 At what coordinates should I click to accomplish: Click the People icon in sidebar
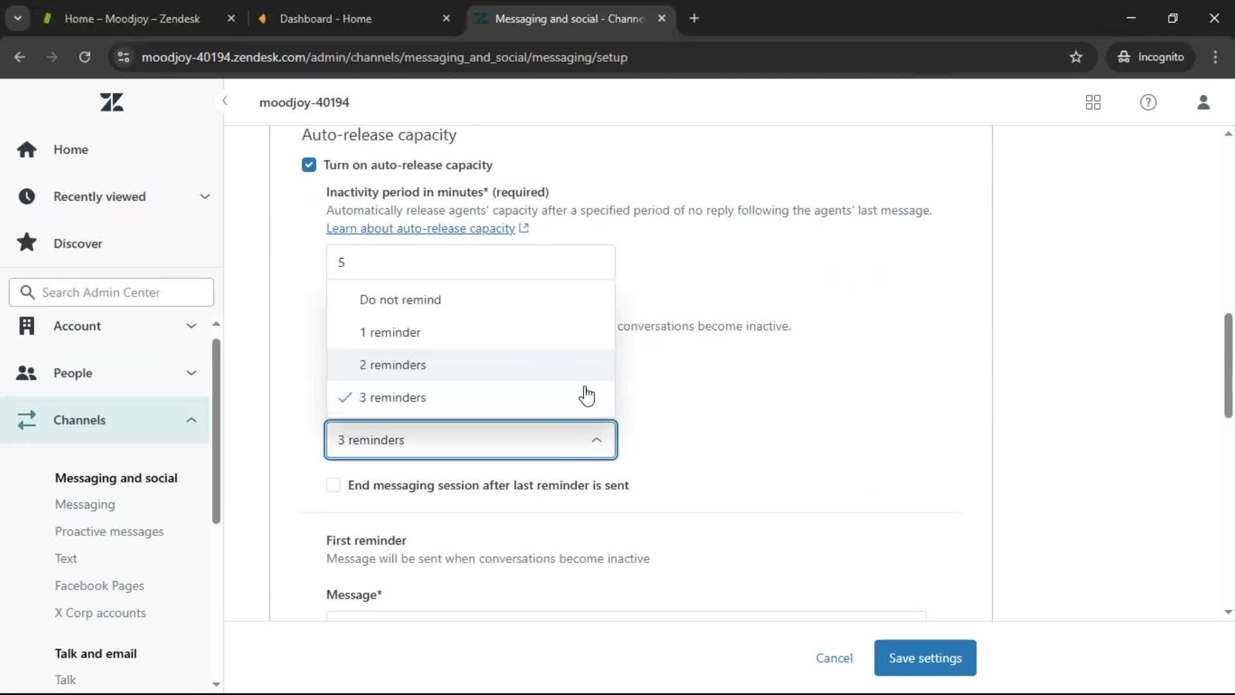click(26, 373)
